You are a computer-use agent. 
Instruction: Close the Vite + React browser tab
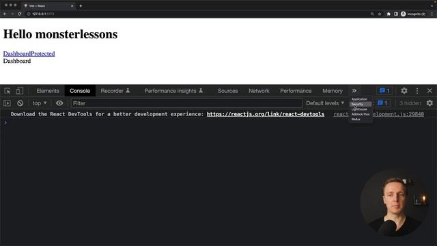pyautogui.click(x=72, y=6)
